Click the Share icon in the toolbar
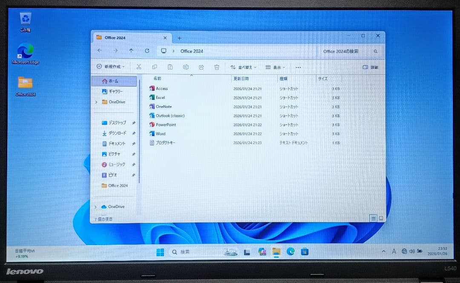 tap(201, 67)
